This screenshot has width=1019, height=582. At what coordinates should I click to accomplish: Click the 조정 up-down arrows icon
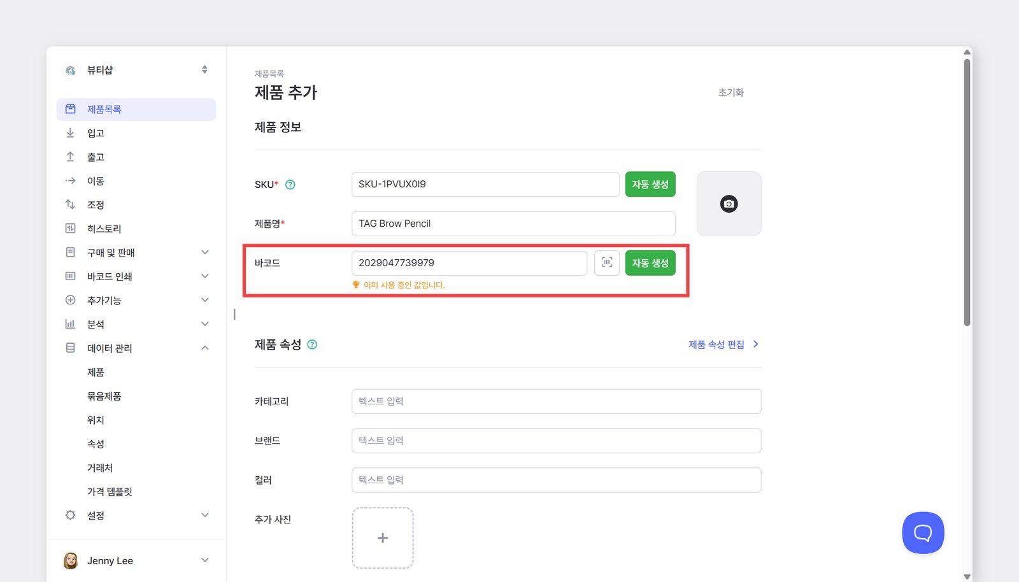pos(71,204)
